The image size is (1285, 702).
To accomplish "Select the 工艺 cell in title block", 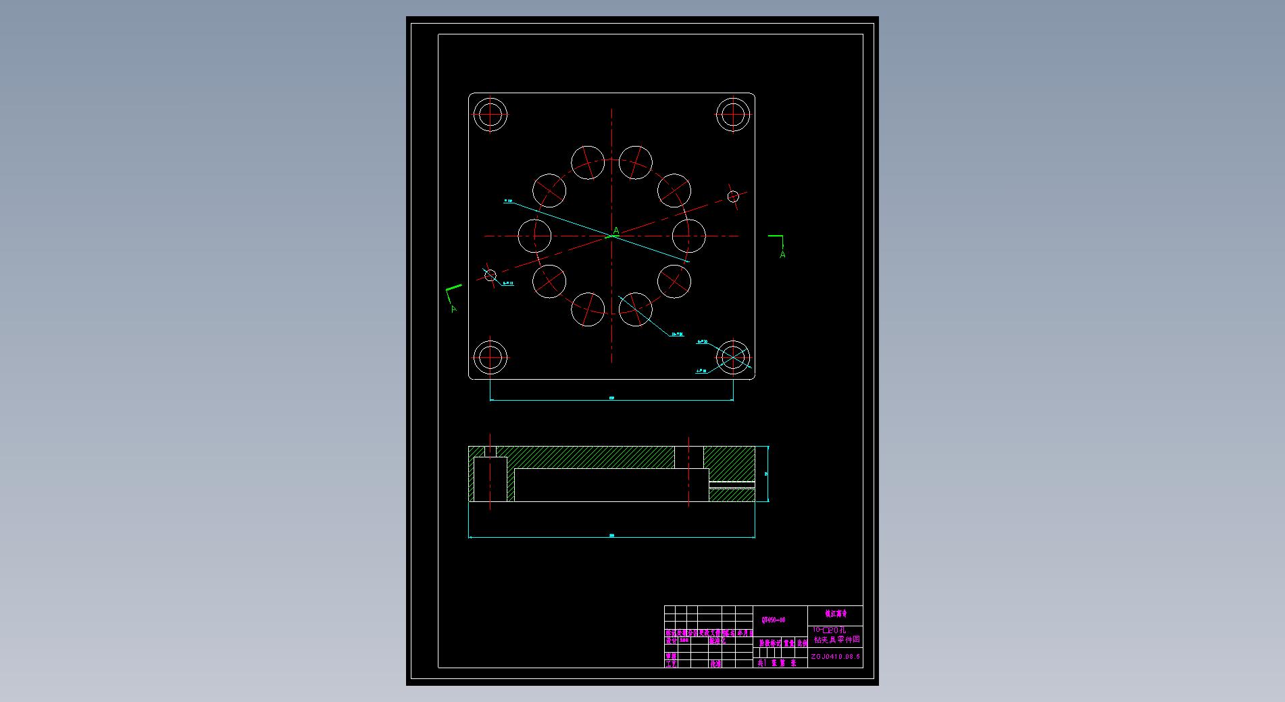I will coord(671,664).
